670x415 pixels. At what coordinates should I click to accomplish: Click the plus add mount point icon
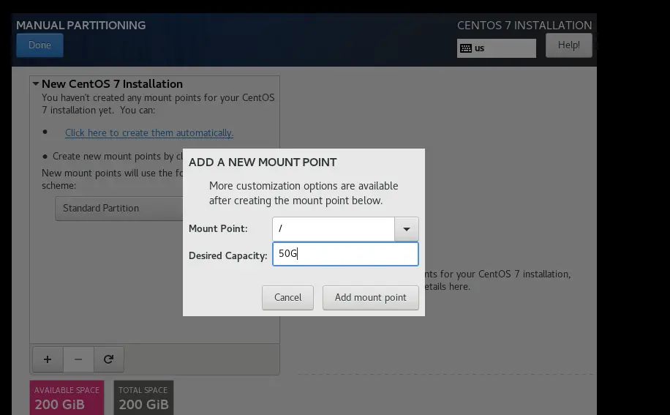point(48,359)
